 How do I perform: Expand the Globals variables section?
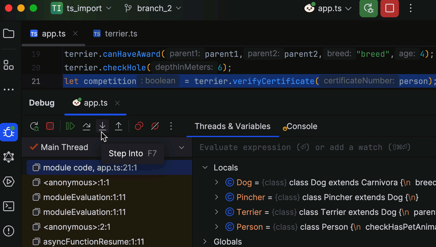205,241
